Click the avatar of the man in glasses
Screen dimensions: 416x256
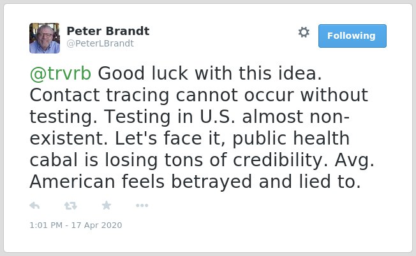coord(45,38)
